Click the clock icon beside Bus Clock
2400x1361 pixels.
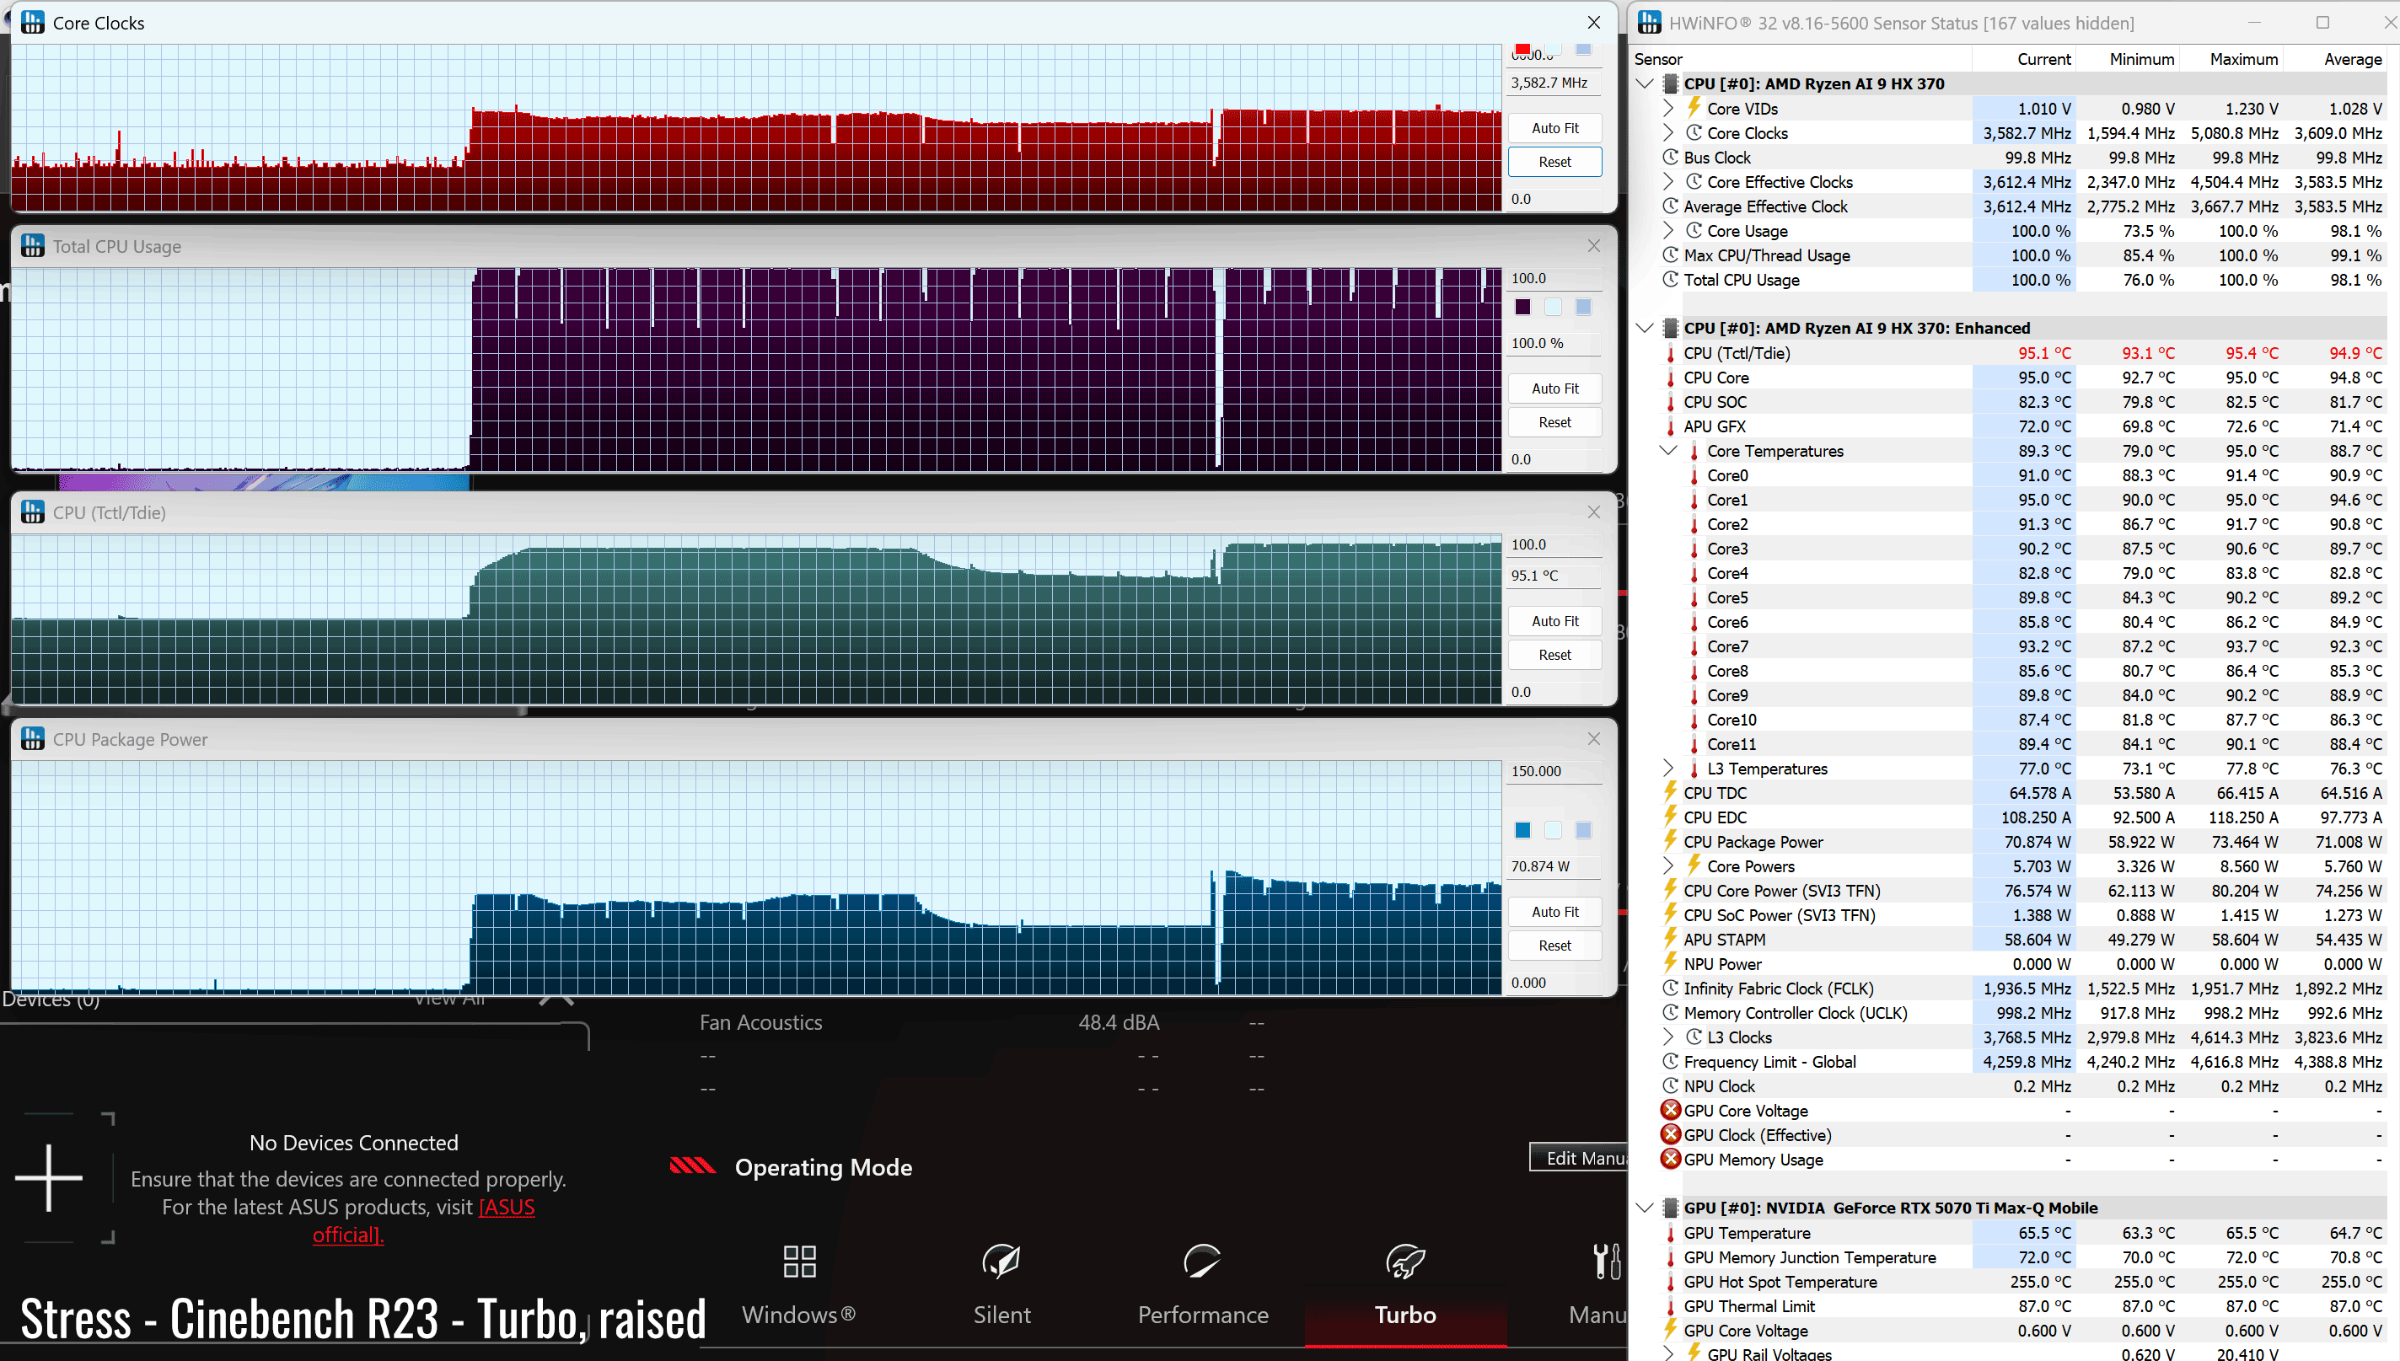[1671, 157]
